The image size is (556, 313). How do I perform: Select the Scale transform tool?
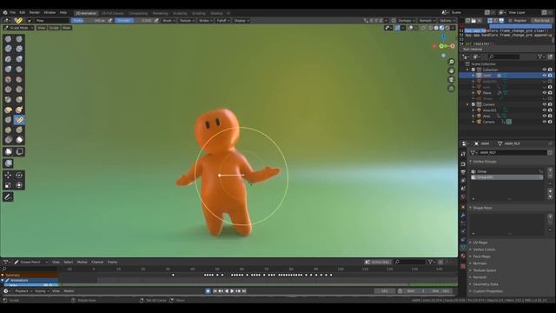pyautogui.click(x=8, y=185)
